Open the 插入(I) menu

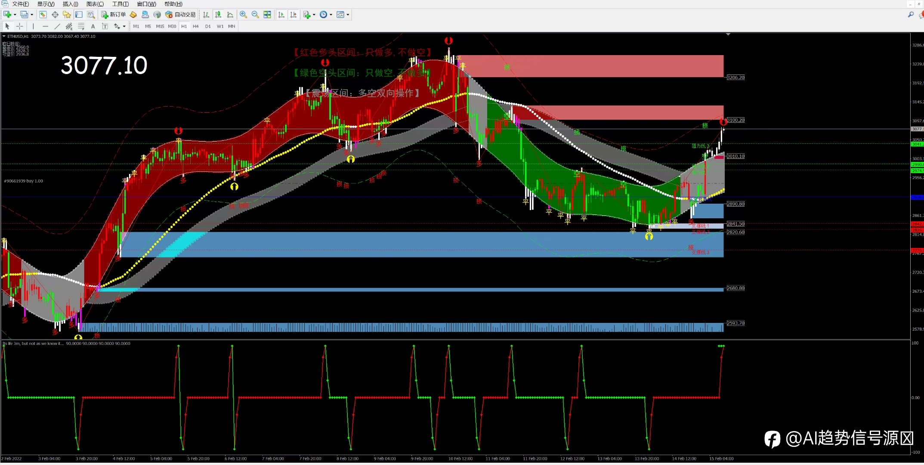pos(71,4)
